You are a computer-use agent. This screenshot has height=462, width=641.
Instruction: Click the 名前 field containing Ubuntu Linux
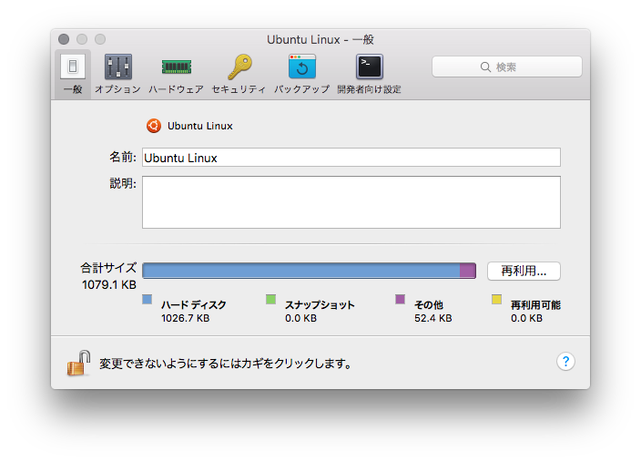tap(351, 158)
